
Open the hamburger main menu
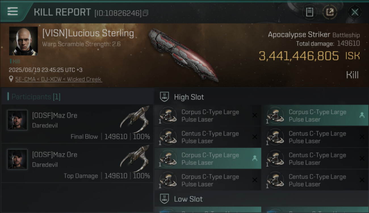[13, 12]
